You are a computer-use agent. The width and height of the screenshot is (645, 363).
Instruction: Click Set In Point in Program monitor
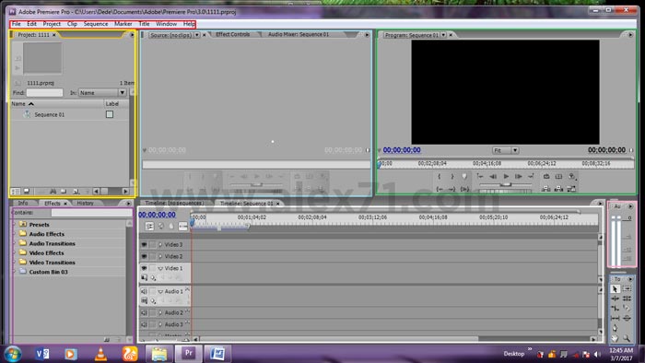coord(440,176)
